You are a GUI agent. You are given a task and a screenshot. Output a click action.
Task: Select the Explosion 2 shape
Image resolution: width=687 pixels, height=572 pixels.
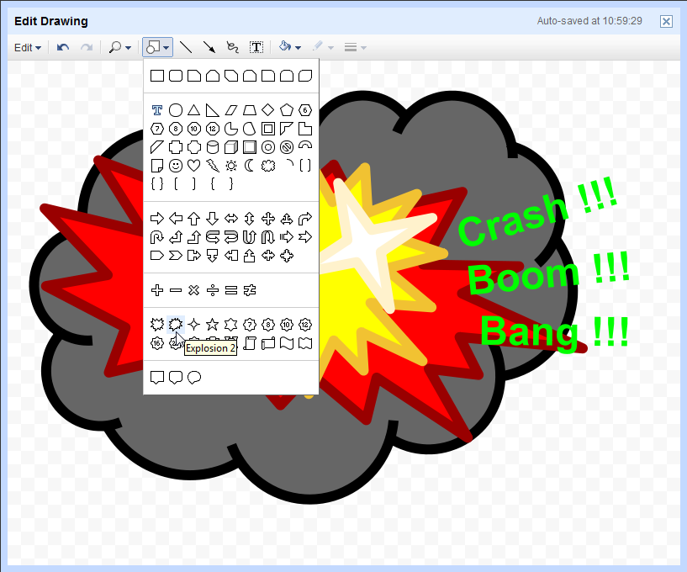pos(176,325)
